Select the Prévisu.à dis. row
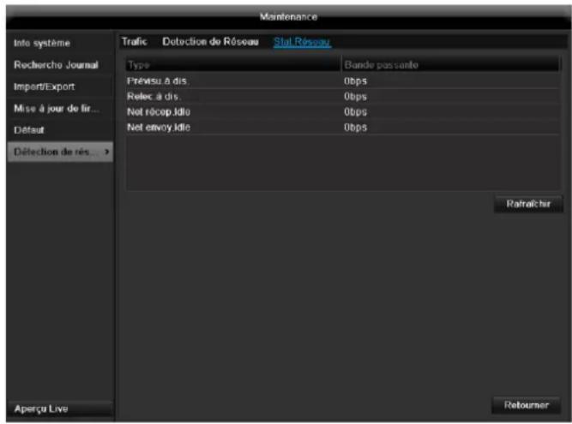 pyautogui.click(x=159, y=81)
